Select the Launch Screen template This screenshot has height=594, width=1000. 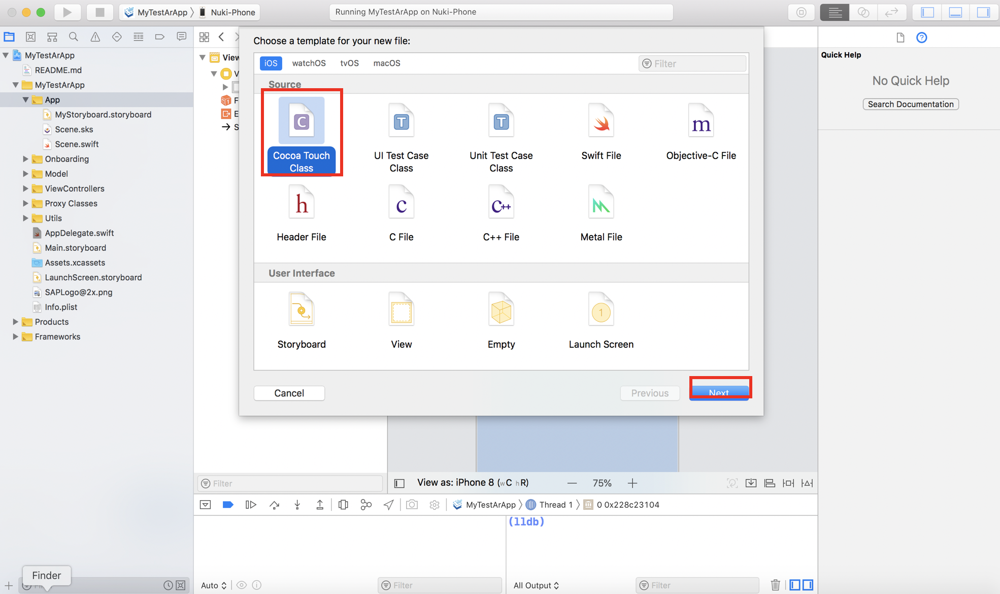coord(601,310)
